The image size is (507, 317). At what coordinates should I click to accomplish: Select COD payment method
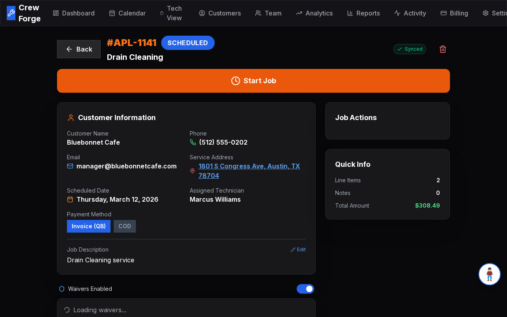coord(125,226)
